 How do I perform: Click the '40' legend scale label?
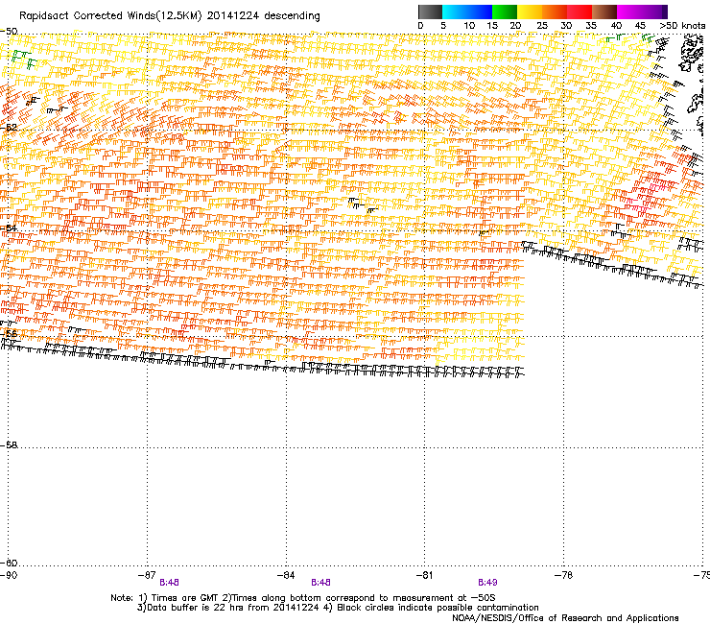pos(616,26)
